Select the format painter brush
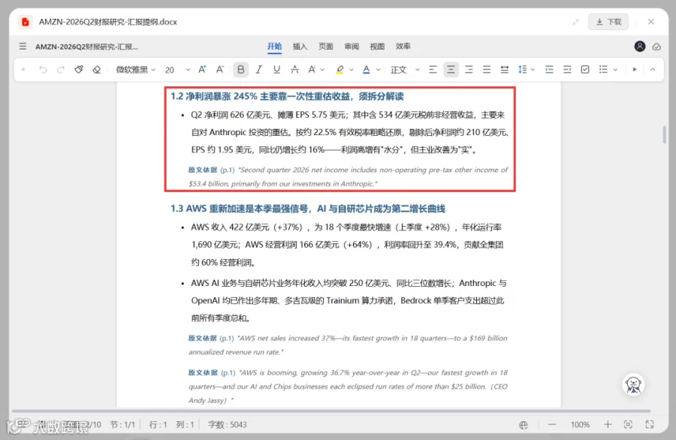 (78, 69)
